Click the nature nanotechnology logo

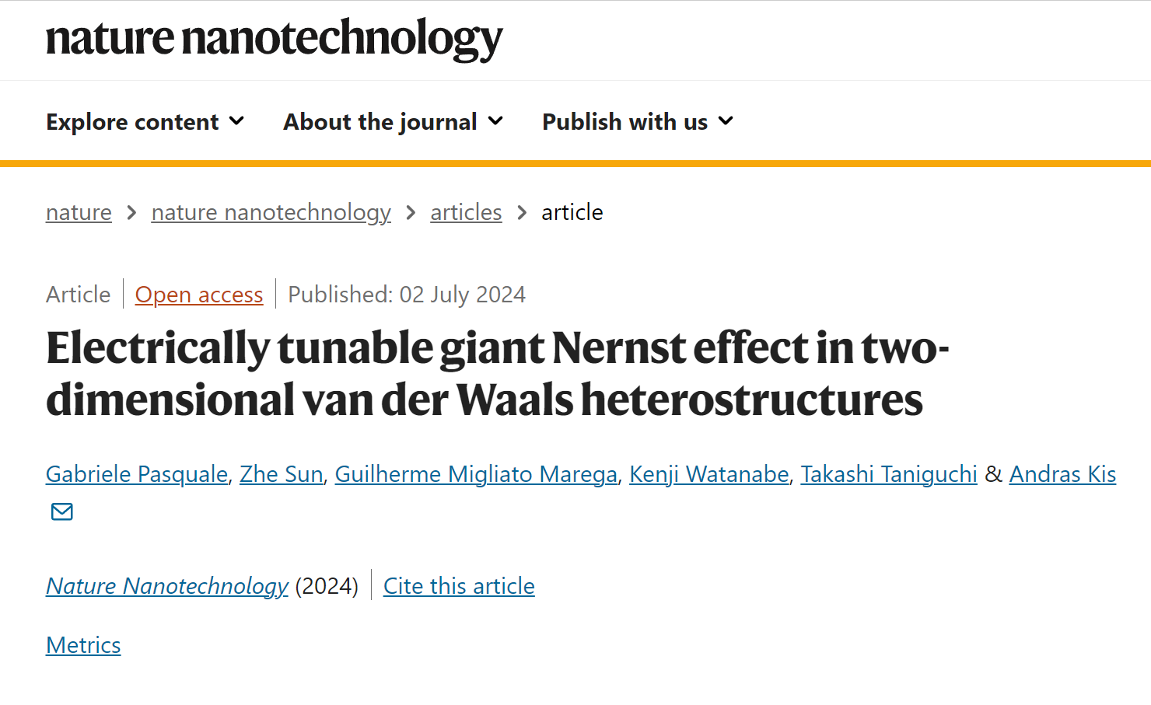[275, 39]
